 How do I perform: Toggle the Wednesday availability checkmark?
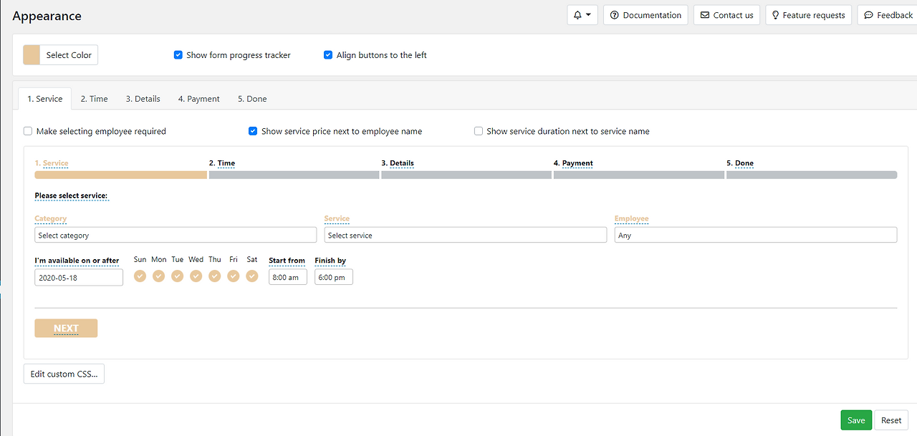pyautogui.click(x=196, y=276)
